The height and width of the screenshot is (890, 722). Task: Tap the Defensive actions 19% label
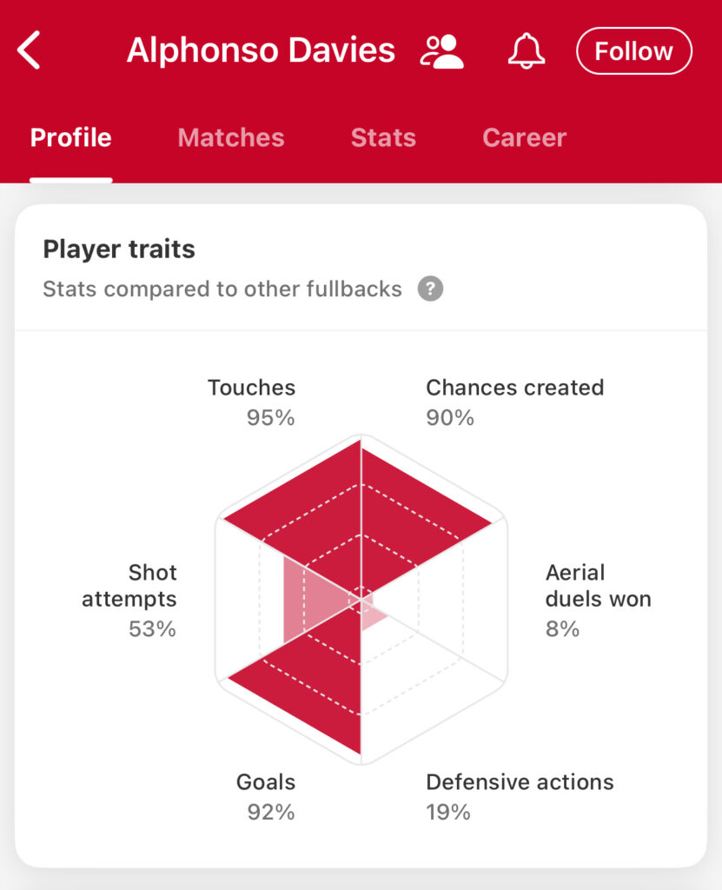point(520,797)
